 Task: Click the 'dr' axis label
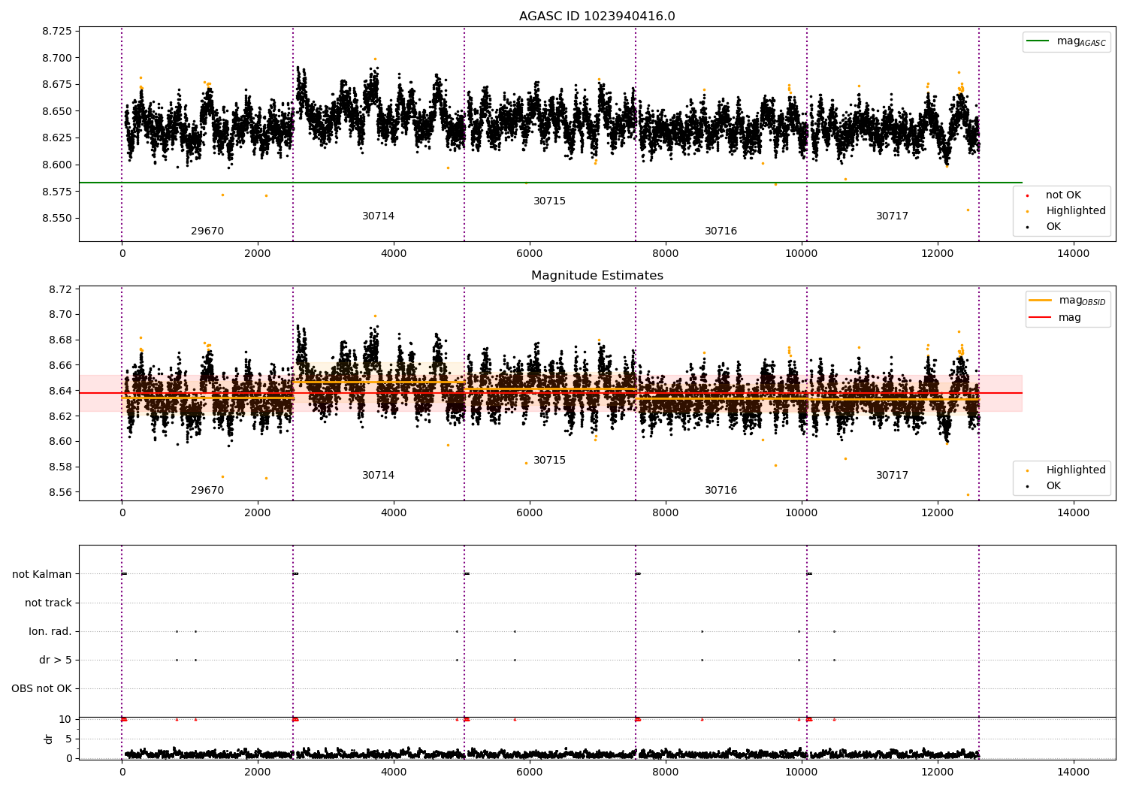(x=49, y=739)
